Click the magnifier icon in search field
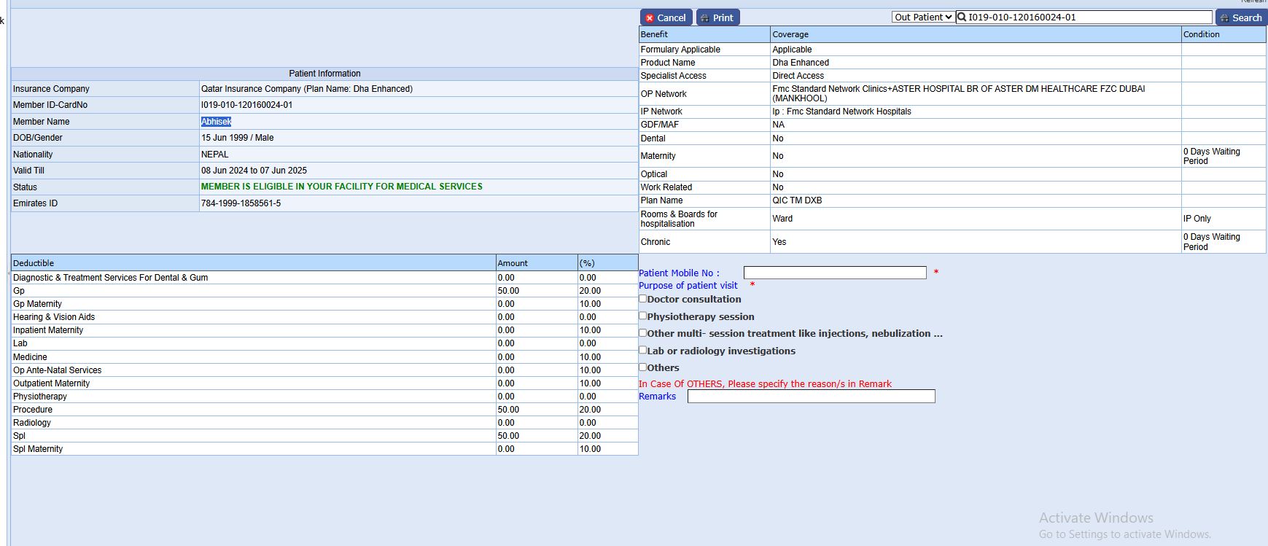Image resolution: width=1268 pixels, height=546 pixels. 962,17
